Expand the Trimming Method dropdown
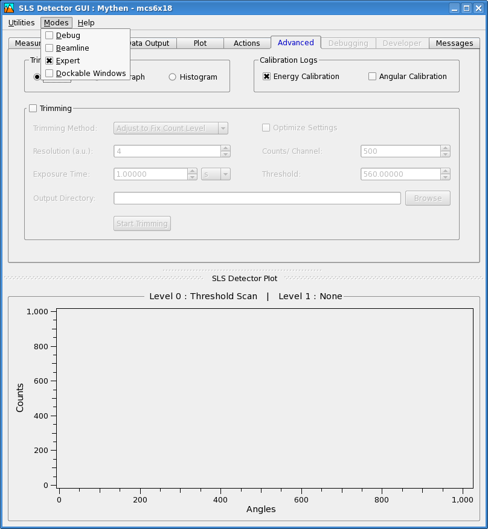This screenshot has height=529, width=488. [x=171, y=128]
